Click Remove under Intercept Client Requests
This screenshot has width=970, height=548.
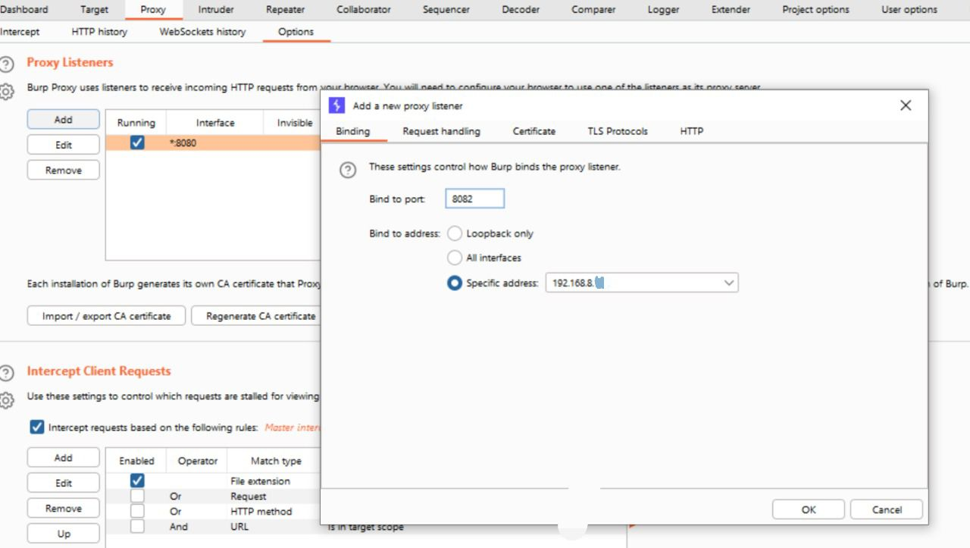pos(64,509)
